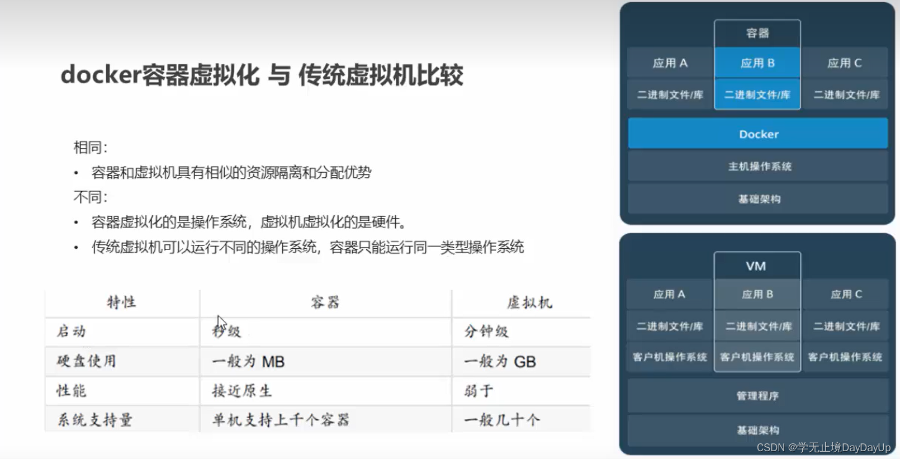Click the "一般为 MB" cell
Viewport: 900px width, 459px height.
(x=248, y=362)
